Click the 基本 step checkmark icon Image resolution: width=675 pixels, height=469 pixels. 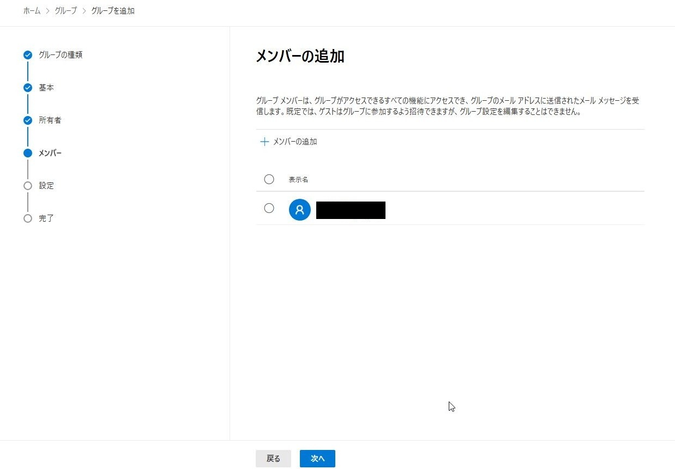28,88
